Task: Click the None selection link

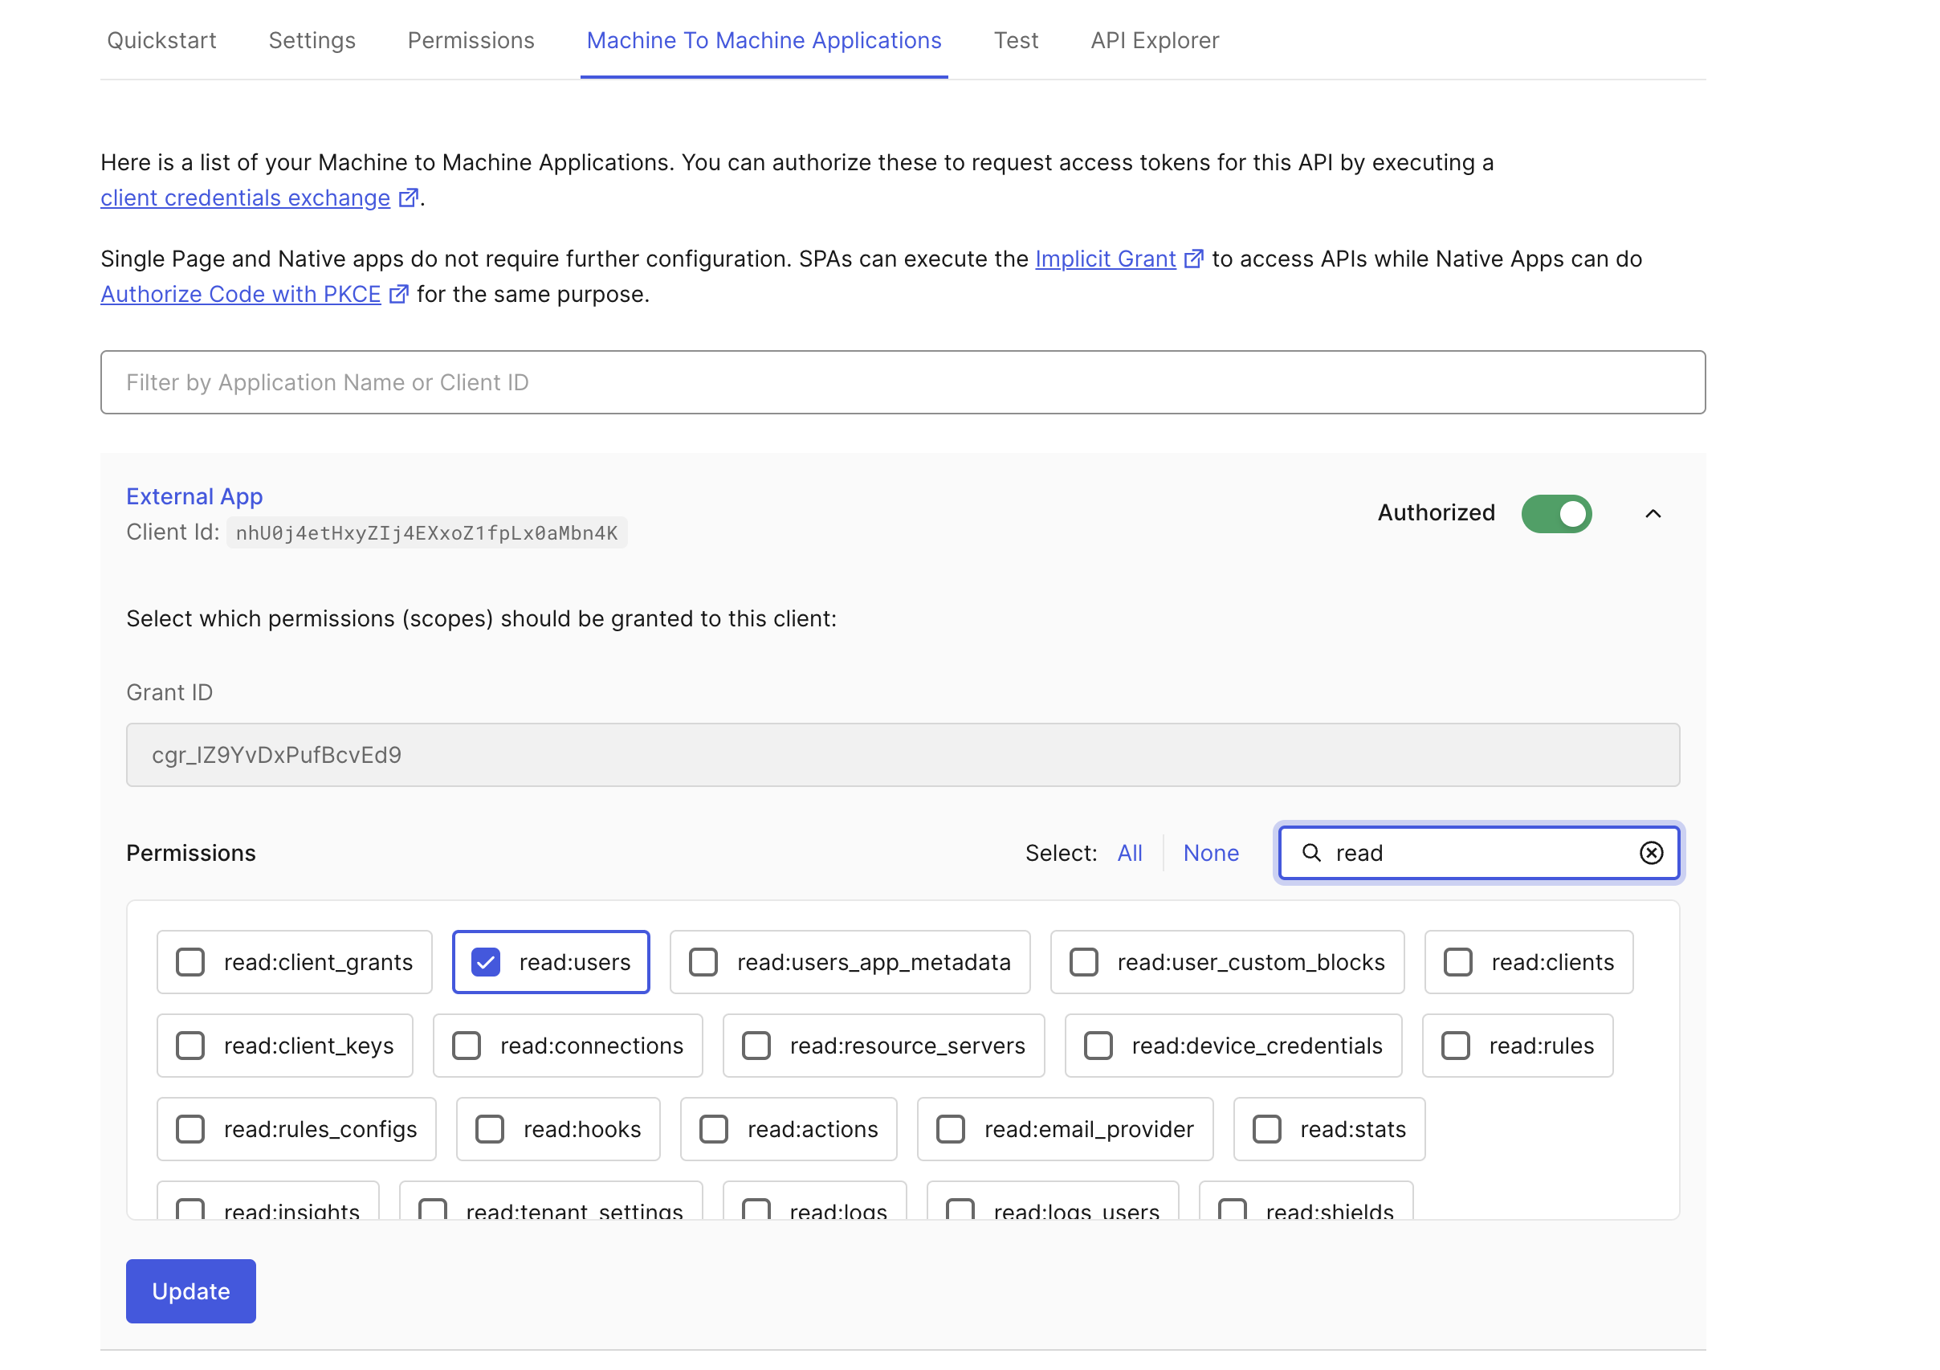Action: coord(1210,853)
